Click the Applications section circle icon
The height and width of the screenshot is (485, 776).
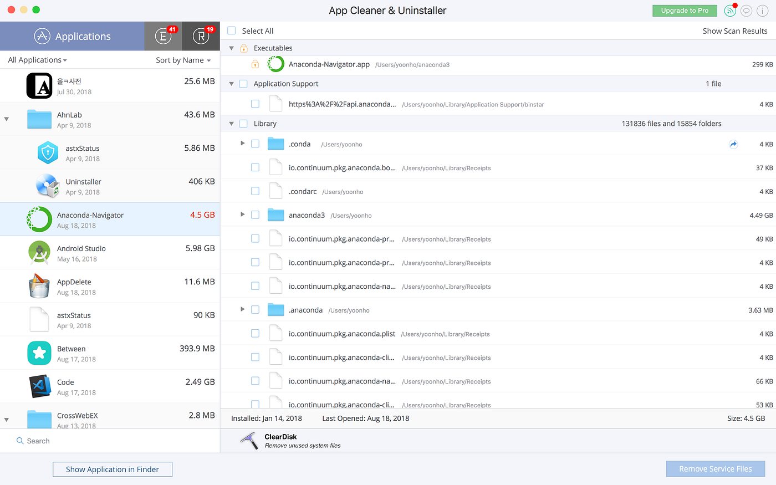pos(42,36)
